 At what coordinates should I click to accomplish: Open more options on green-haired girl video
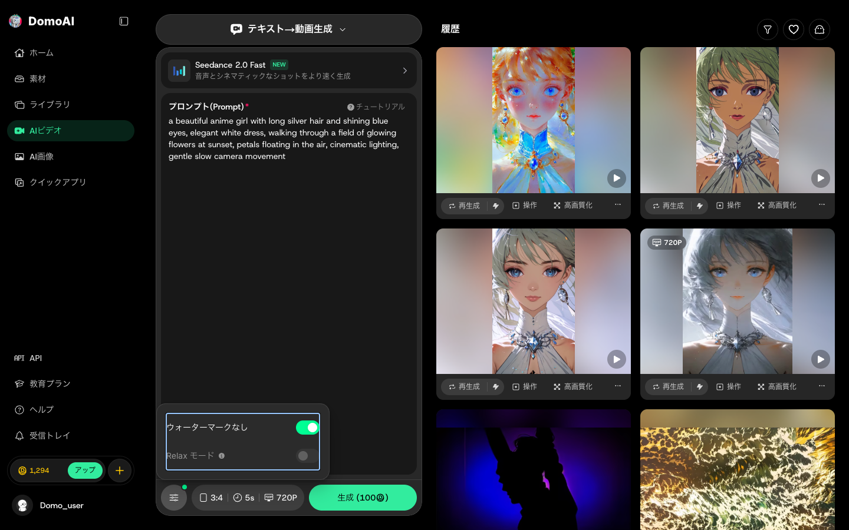point(822,205)
